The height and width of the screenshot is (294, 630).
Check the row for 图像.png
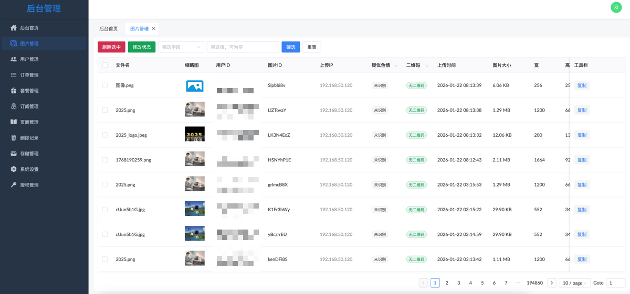tap(105, 85)
